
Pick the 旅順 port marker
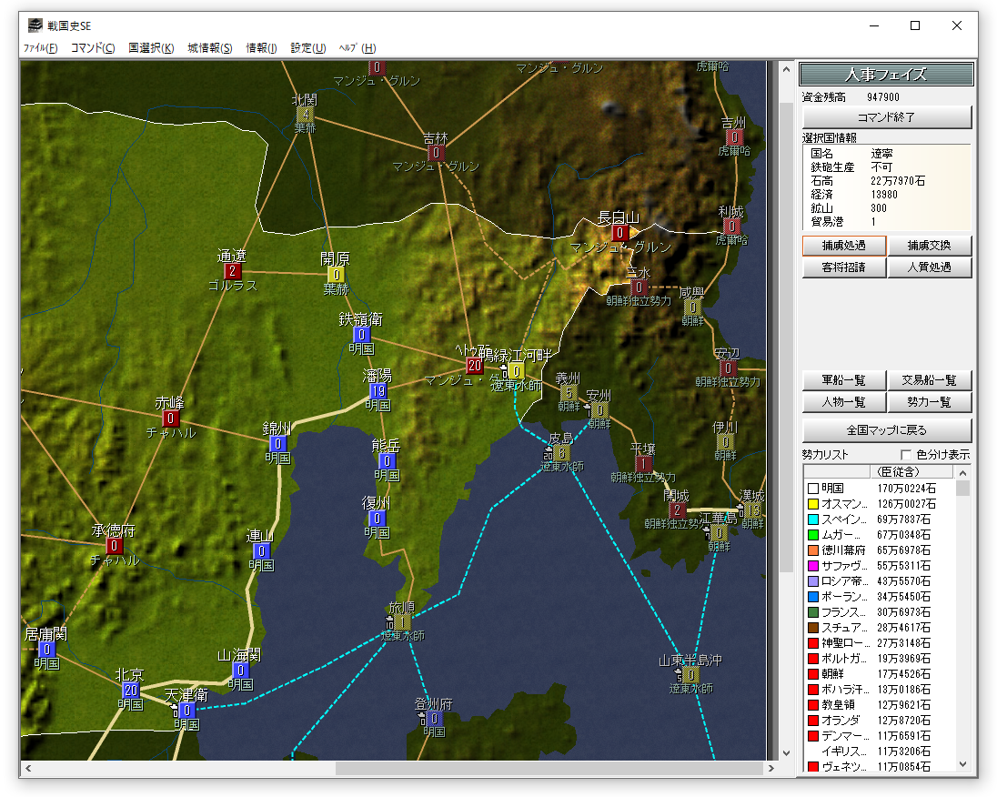[401, 622]
